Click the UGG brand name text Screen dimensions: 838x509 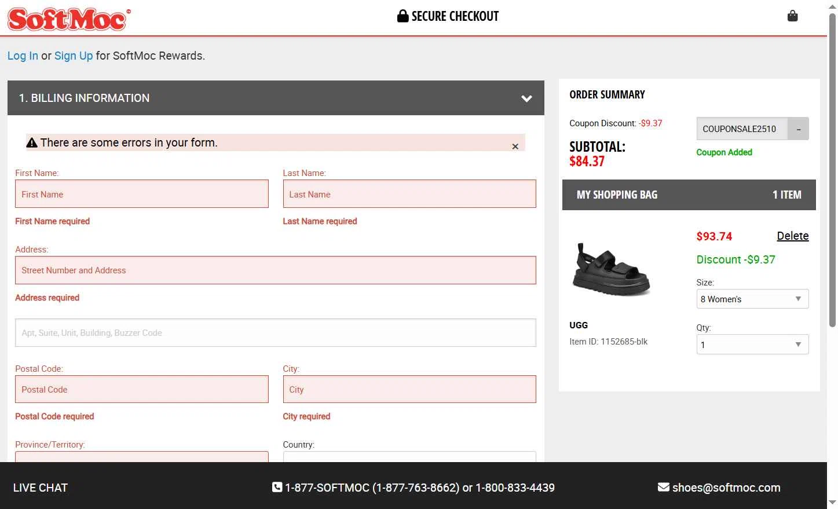(x=579, y=325)
